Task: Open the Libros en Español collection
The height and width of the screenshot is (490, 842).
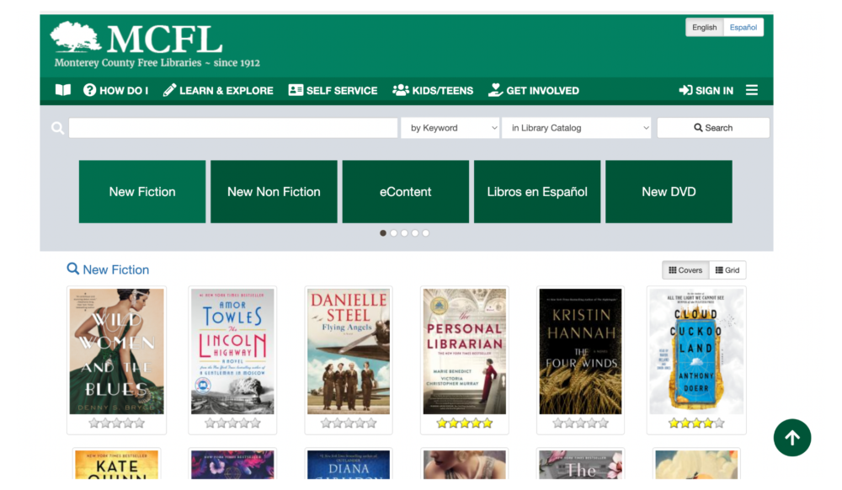Action: pos(536,191)
